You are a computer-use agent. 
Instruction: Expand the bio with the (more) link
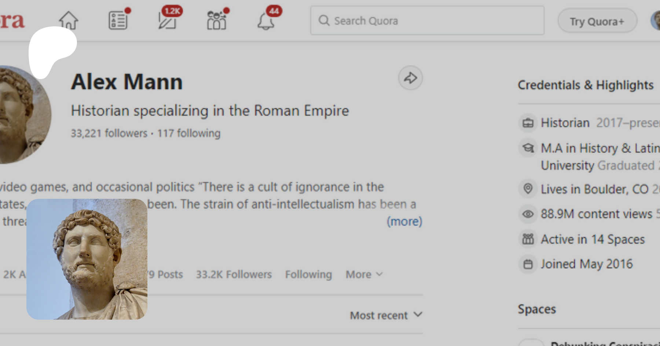coord(404,222)
